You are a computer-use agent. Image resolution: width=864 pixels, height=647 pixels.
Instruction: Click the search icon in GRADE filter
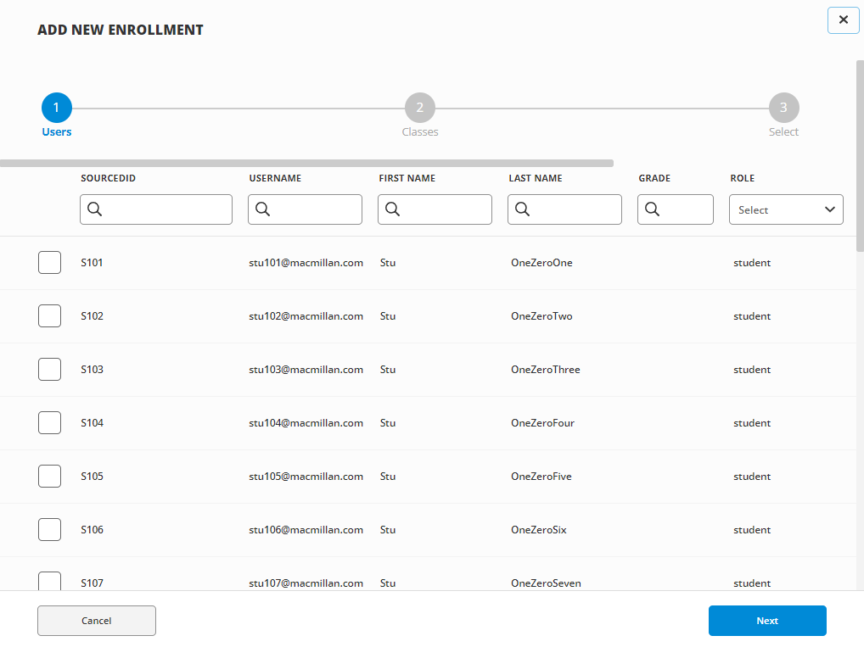(651, 209)
